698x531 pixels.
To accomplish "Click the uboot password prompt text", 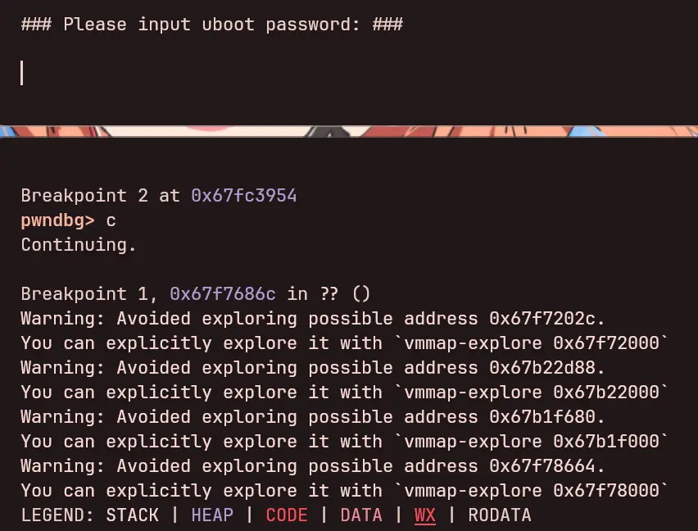I will pyautogui.click(x=211, y=25).
